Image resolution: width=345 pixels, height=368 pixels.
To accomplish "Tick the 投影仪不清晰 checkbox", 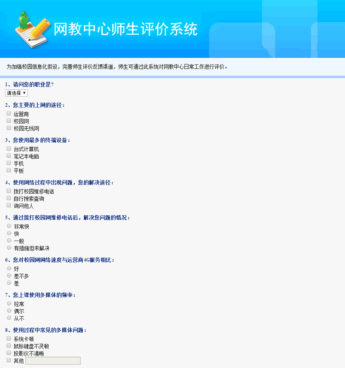I will click(9, 353).
